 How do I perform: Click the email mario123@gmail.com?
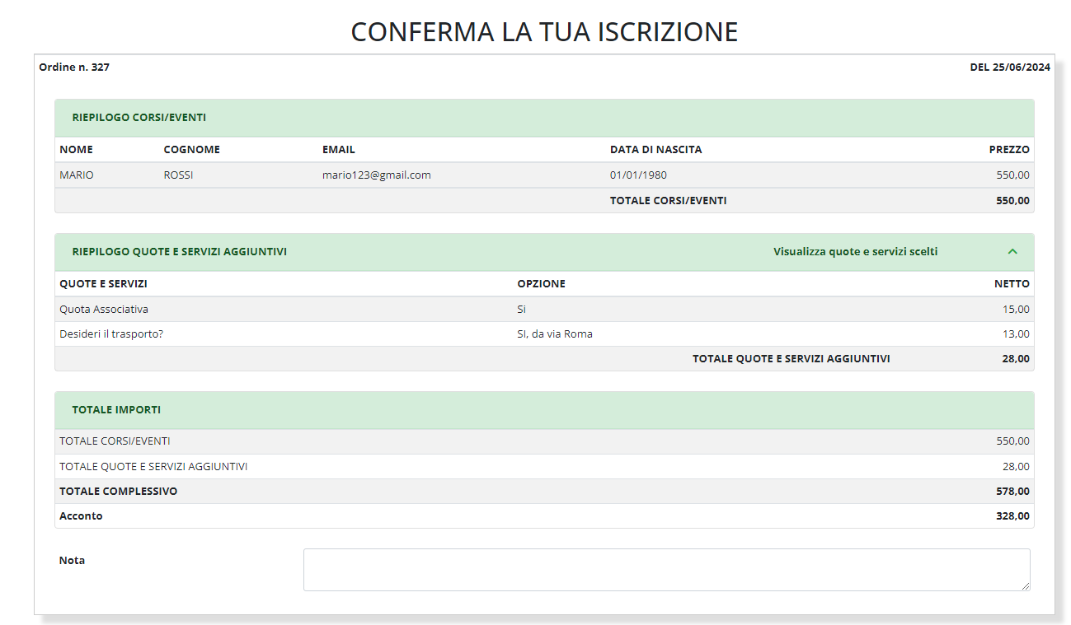tap(376, 175)
